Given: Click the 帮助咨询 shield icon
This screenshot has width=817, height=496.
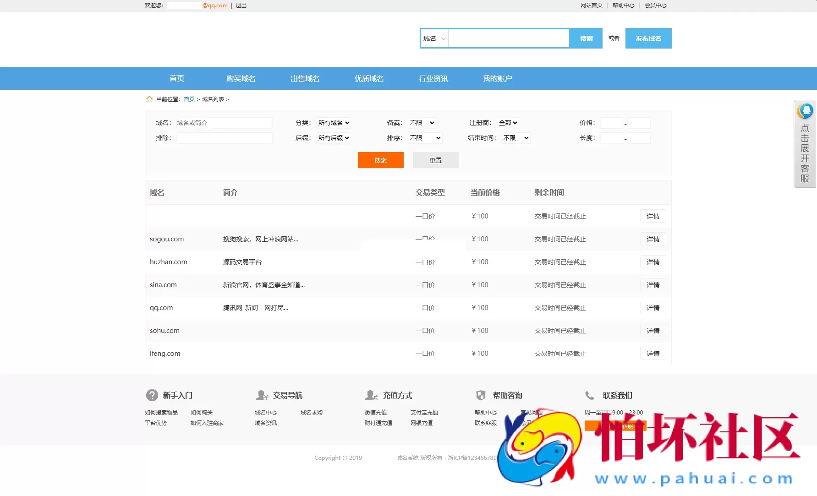Looking at the screenshot, I should [481, 395].
